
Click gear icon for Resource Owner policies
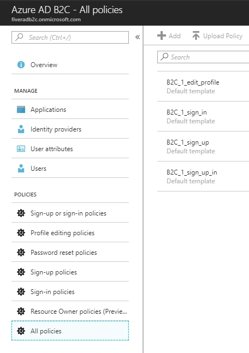click(21, 312)
